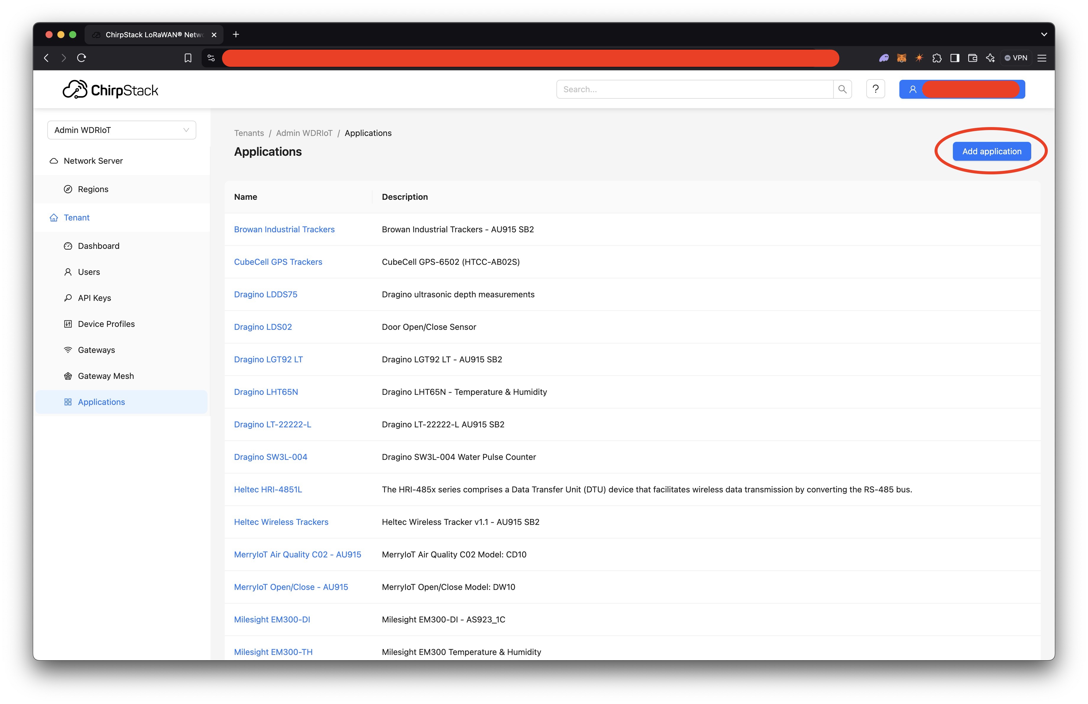
Task: Open Dragino LGT92 LT application
Action: point(268,359)
